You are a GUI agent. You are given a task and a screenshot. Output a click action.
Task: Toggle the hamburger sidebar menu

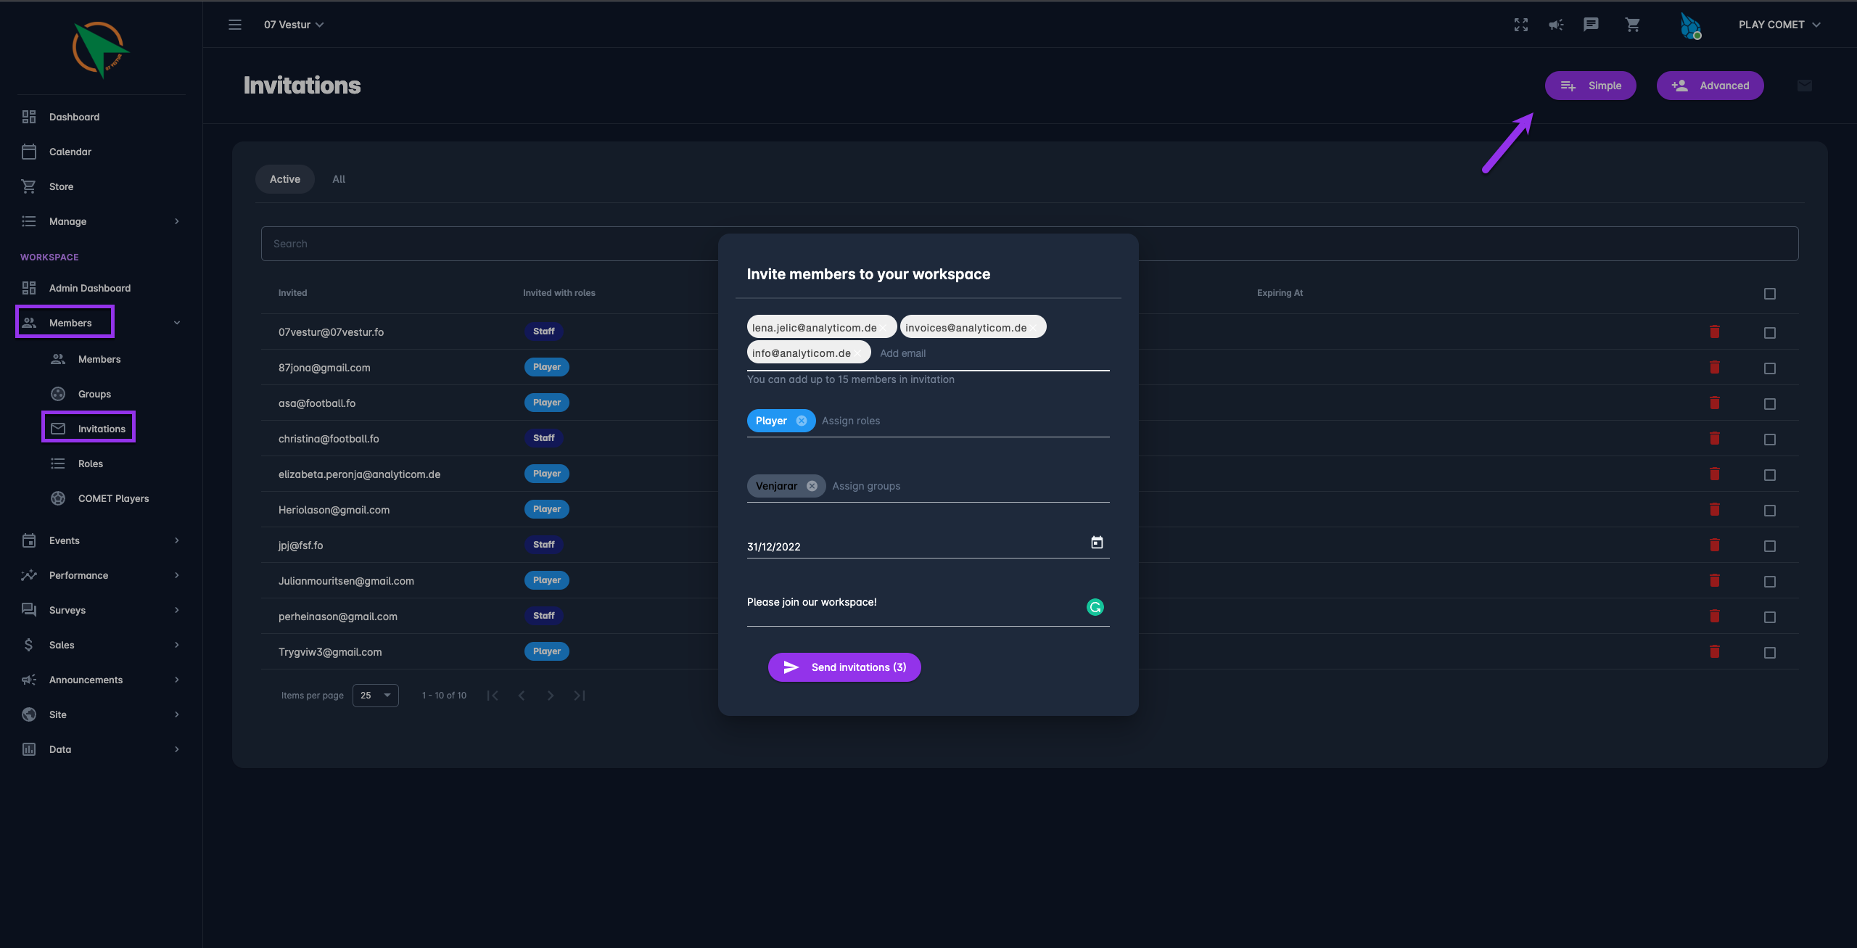[235, 25]
